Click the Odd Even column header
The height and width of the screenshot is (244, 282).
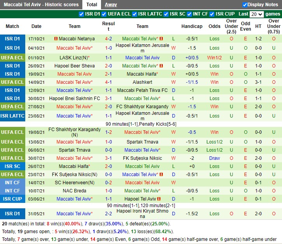(x=245, y=26)
